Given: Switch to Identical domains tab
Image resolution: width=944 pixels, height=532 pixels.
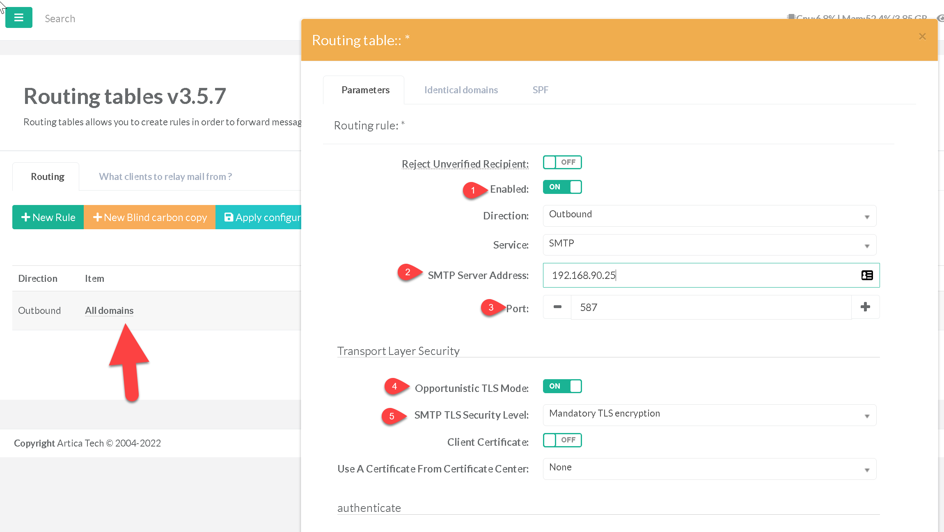Looking at the screenshot, I should tap(461, 90).
